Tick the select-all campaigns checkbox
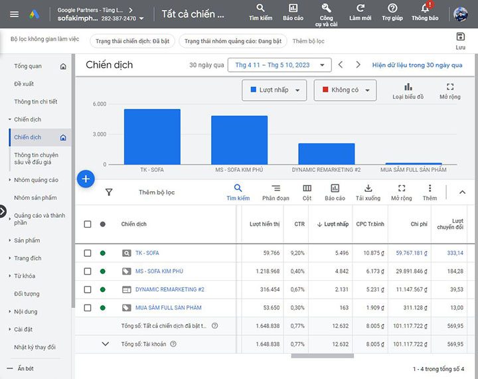 [88, 224]
